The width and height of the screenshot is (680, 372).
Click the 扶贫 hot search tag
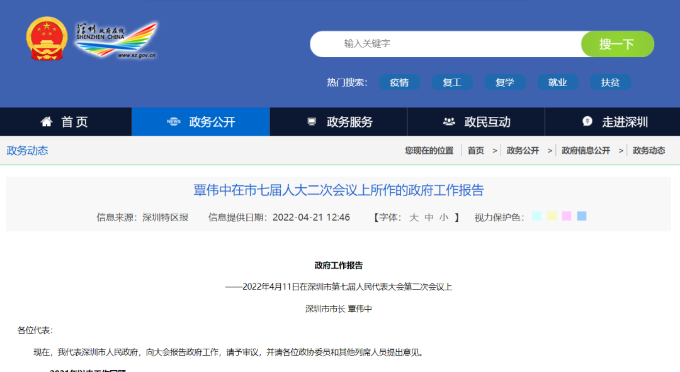click(x=609, y=82)
